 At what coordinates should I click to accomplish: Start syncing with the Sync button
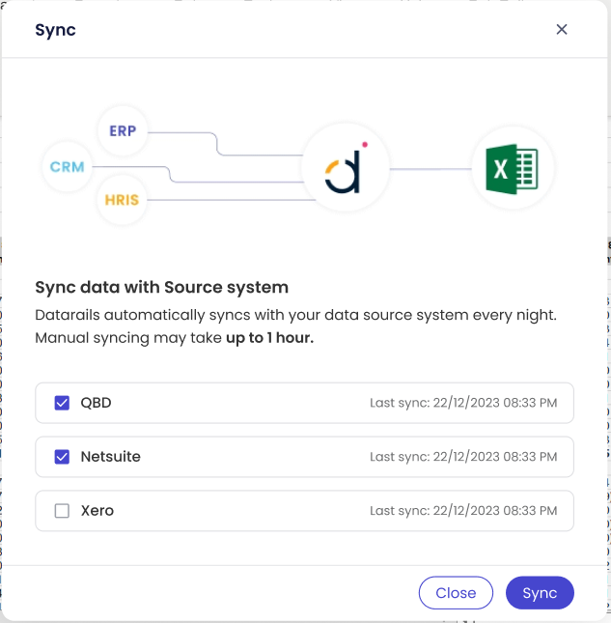(540, 593)
